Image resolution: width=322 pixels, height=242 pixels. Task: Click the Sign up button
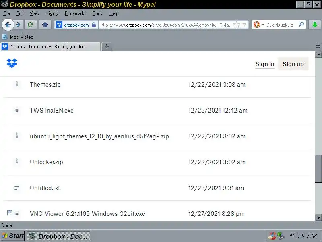tap(293, 64)
